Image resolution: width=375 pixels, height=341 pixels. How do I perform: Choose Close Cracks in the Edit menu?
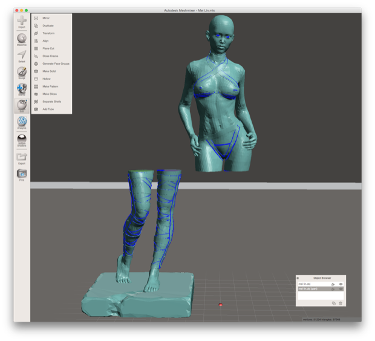tap(51, 56)
